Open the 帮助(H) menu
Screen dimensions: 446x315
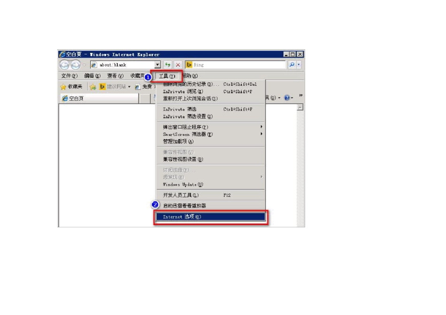190,76
